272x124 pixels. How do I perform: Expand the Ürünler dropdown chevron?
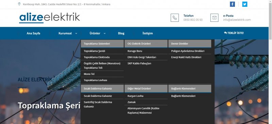tap(105, 33)
